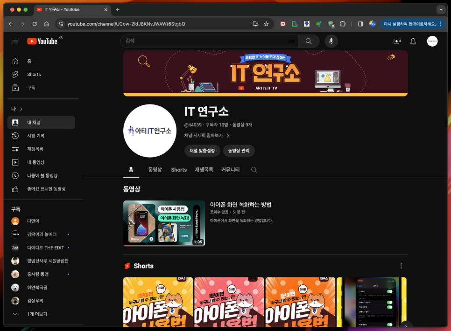Open new browser tab

(x=118, y=9)
